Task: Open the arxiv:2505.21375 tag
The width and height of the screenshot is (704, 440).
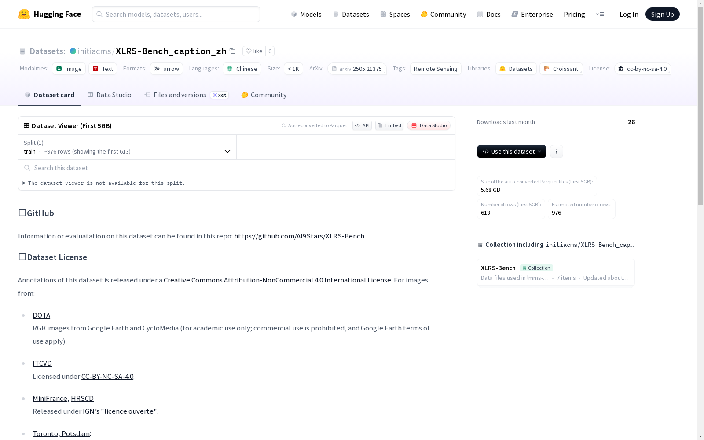Action: 357,69
